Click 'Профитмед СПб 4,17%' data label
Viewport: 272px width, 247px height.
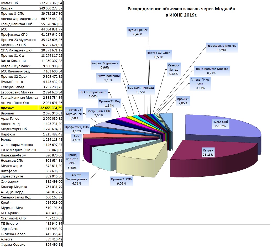[x=77, y=129]
